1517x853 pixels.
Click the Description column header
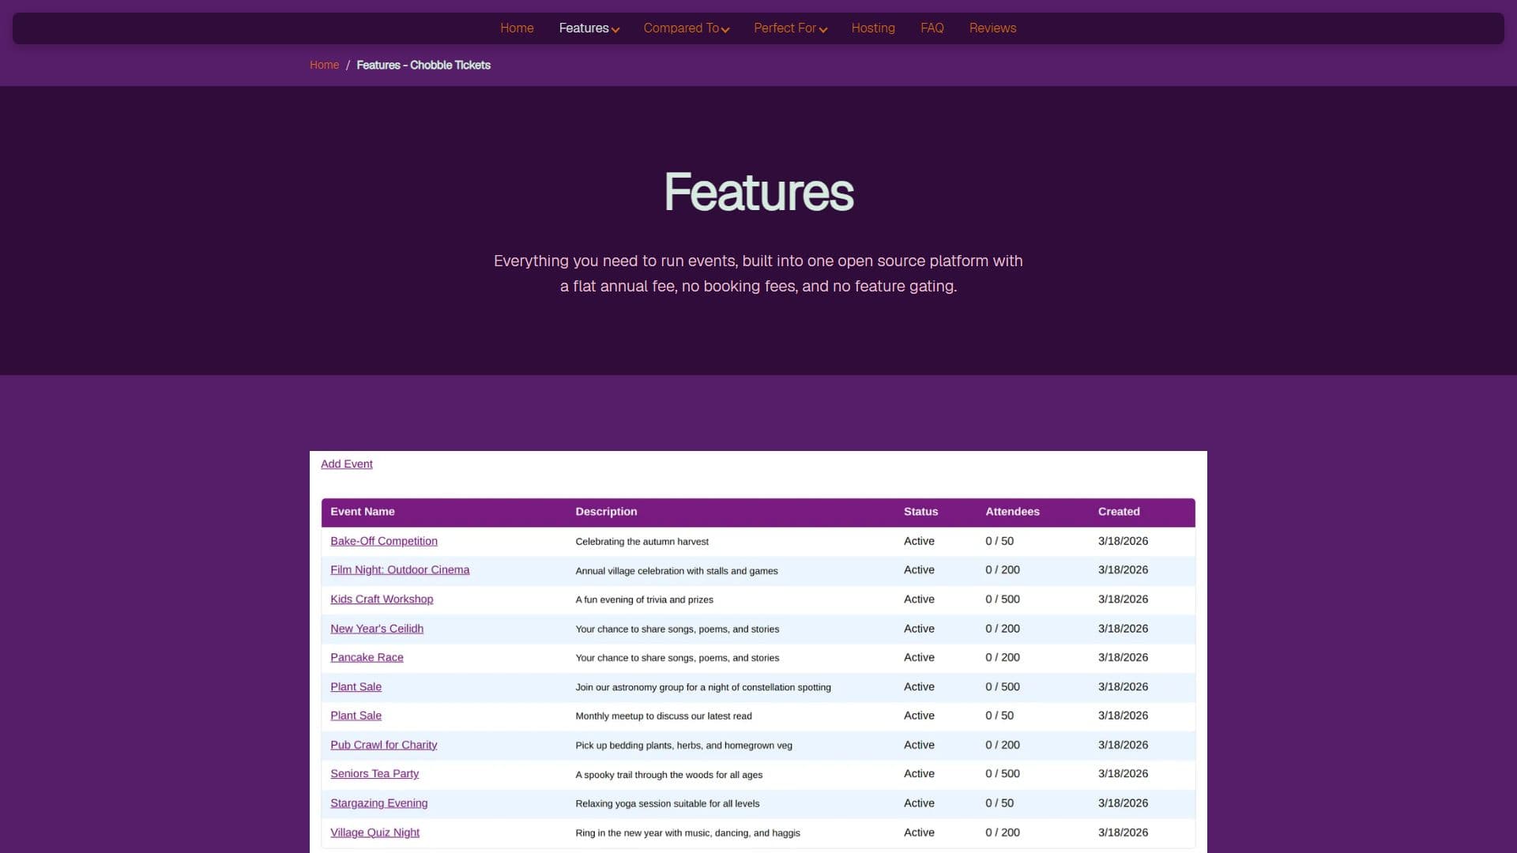[x=606, y=512]
